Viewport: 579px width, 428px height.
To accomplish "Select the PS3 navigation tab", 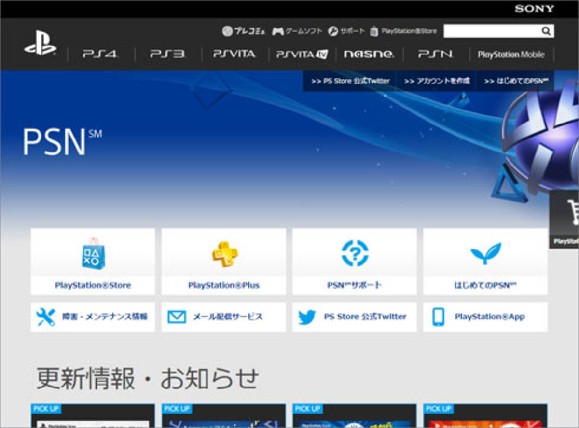I will click(167, 54).
